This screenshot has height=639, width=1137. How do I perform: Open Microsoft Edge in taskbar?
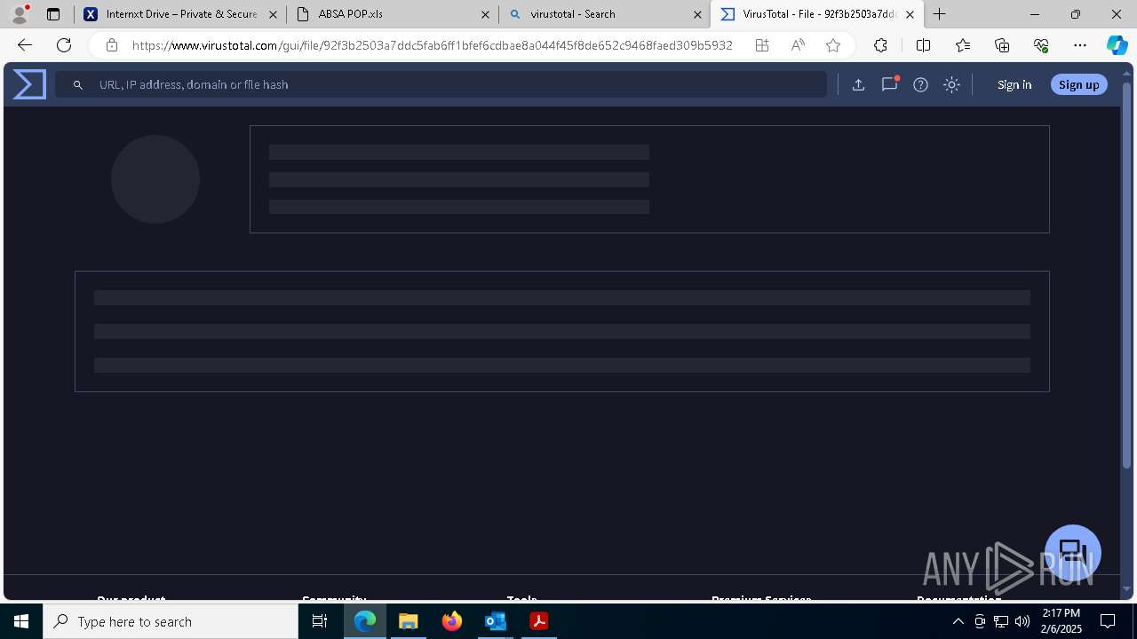pyautogui.click(x=365, y=621)
